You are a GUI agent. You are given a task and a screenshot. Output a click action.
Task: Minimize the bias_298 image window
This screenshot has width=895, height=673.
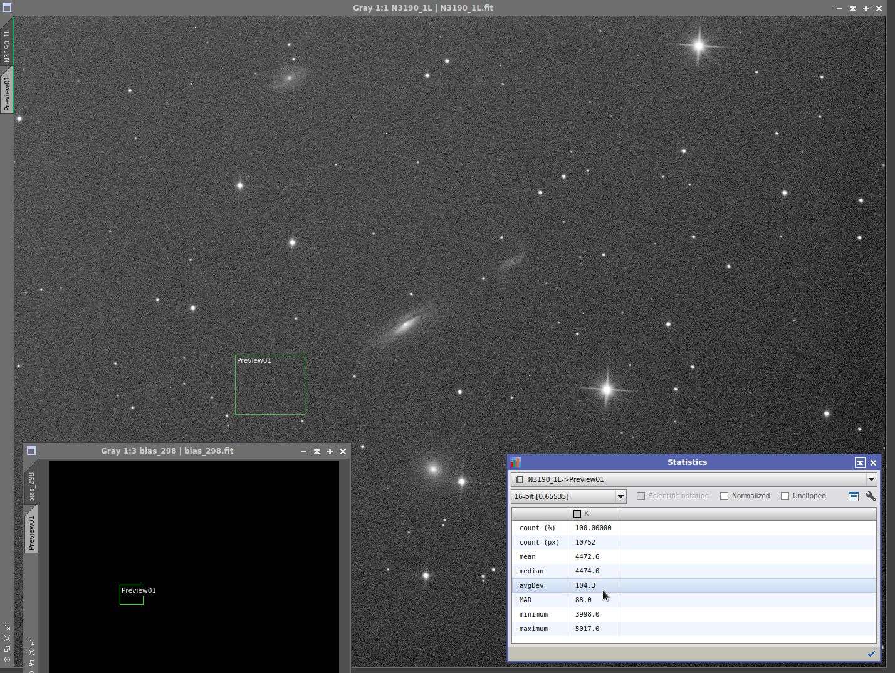(x=303, y=451)
